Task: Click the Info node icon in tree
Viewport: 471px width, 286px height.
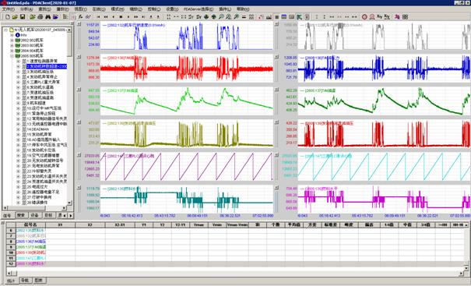Action: click(x=18, y=35)
